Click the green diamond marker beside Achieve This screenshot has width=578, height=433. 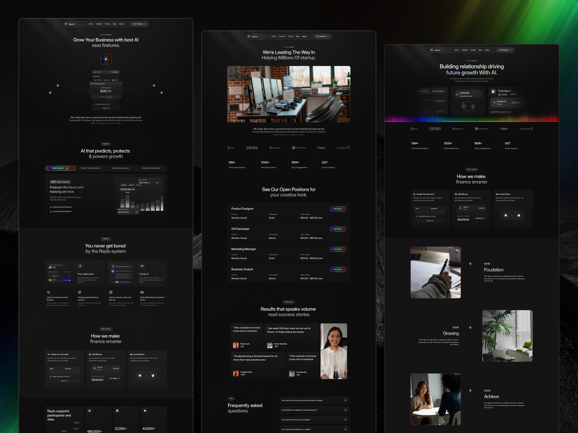point(470,390)
